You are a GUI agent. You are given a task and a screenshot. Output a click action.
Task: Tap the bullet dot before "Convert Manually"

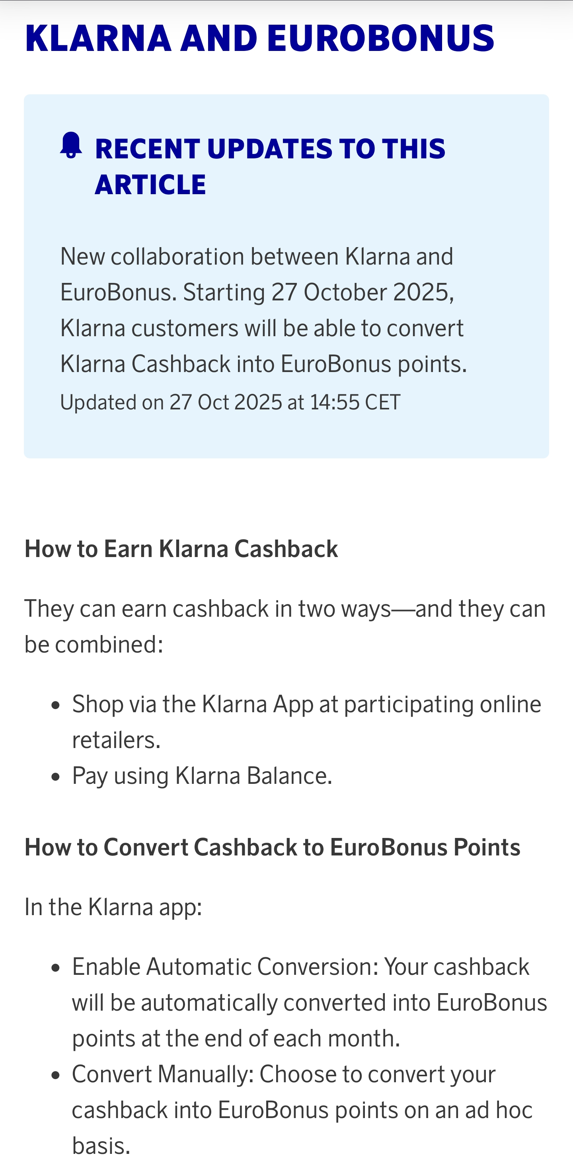coord(56,1075)
